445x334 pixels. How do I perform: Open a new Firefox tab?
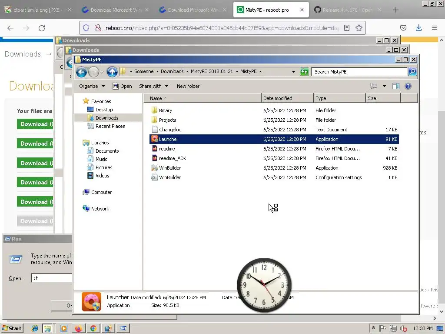[x=395, y=10]
